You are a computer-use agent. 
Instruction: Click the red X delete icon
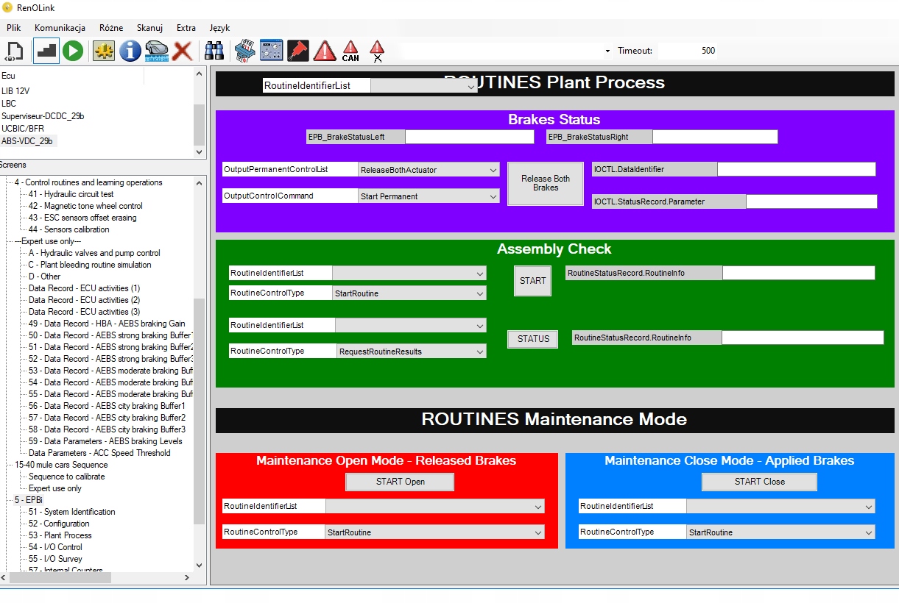(183, 51)
